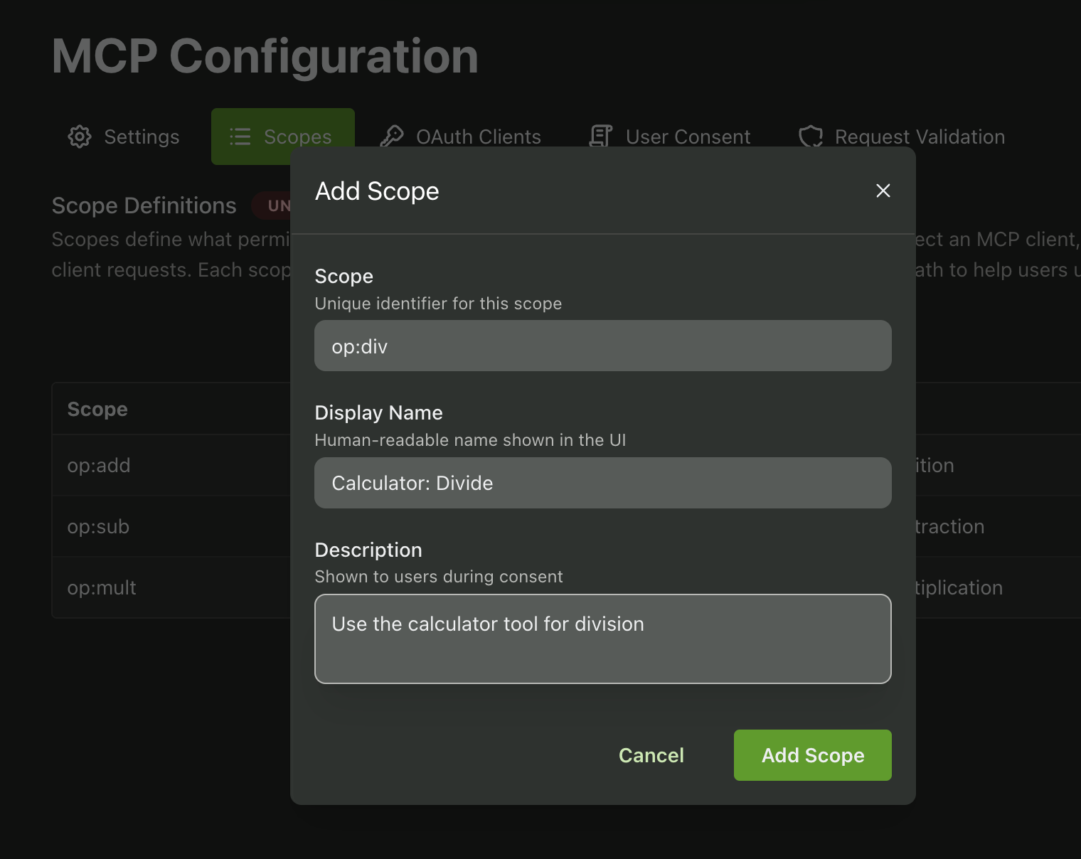Click the Request Validation shield icon
This screenshot has width=1081, height=859.
[x=810, y=137]
